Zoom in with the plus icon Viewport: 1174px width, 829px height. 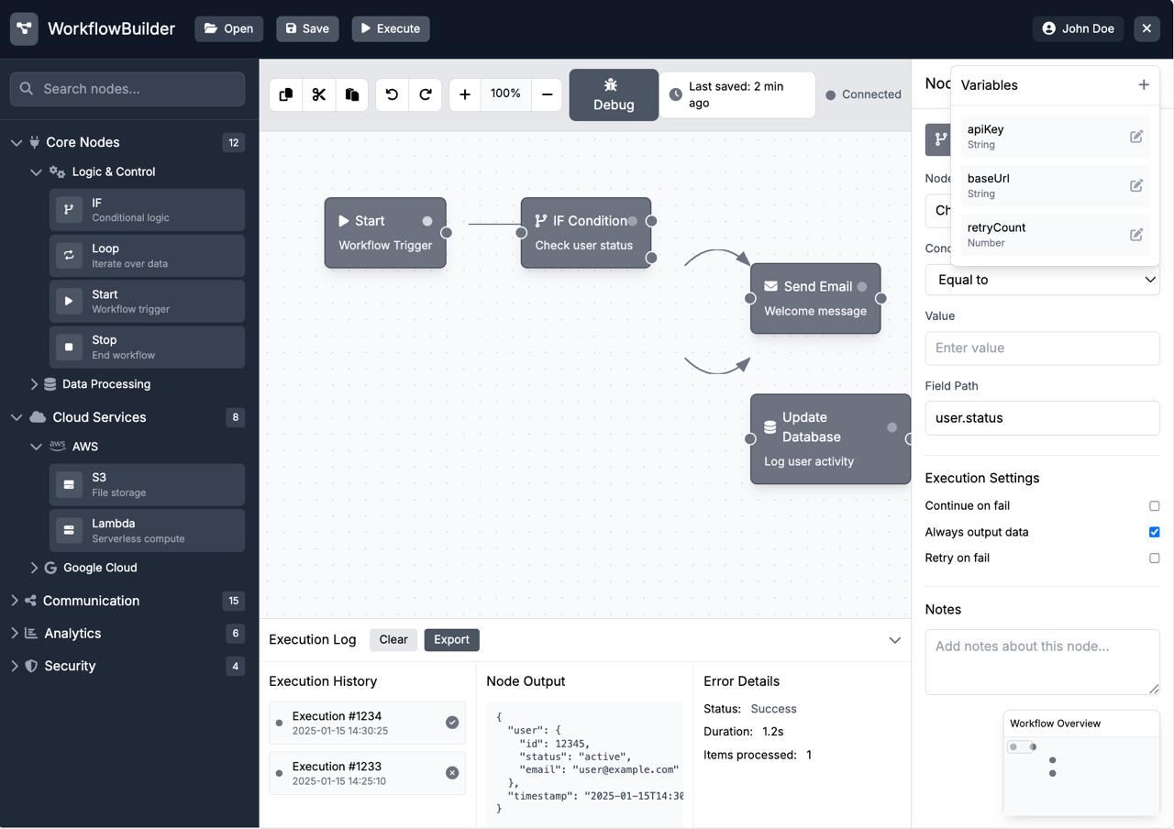465,94
